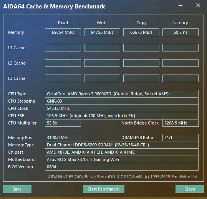The height and width of the screenshot is (199, 207).
Task: Click the DRAM:FSB Ratio 31:1 field
Action: click(181, 138)
